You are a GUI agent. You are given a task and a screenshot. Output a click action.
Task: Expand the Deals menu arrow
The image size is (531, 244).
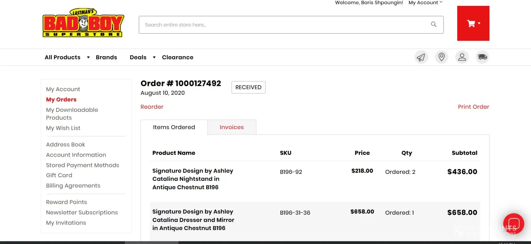(x=154, y=57)
